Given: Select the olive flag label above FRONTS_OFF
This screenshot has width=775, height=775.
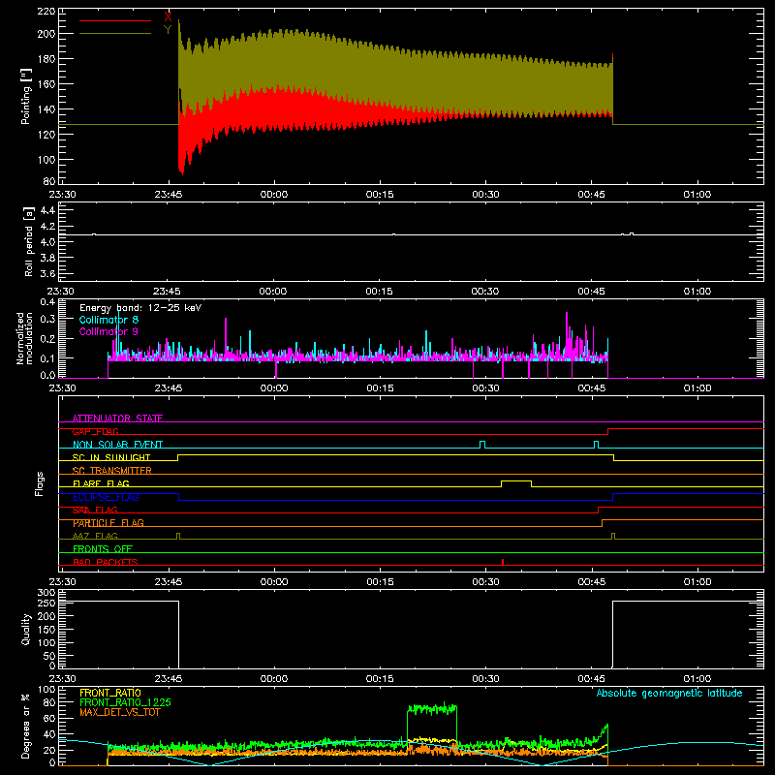Looking at the screenshot, I should (95, 536).
